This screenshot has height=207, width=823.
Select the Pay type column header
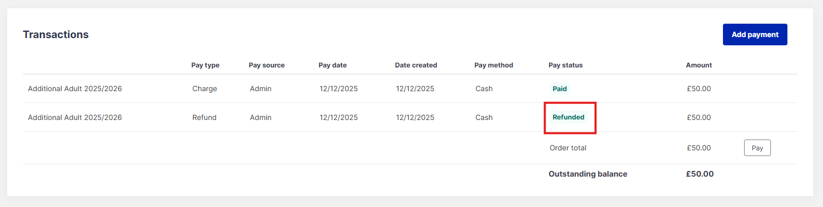coord(205,65)
